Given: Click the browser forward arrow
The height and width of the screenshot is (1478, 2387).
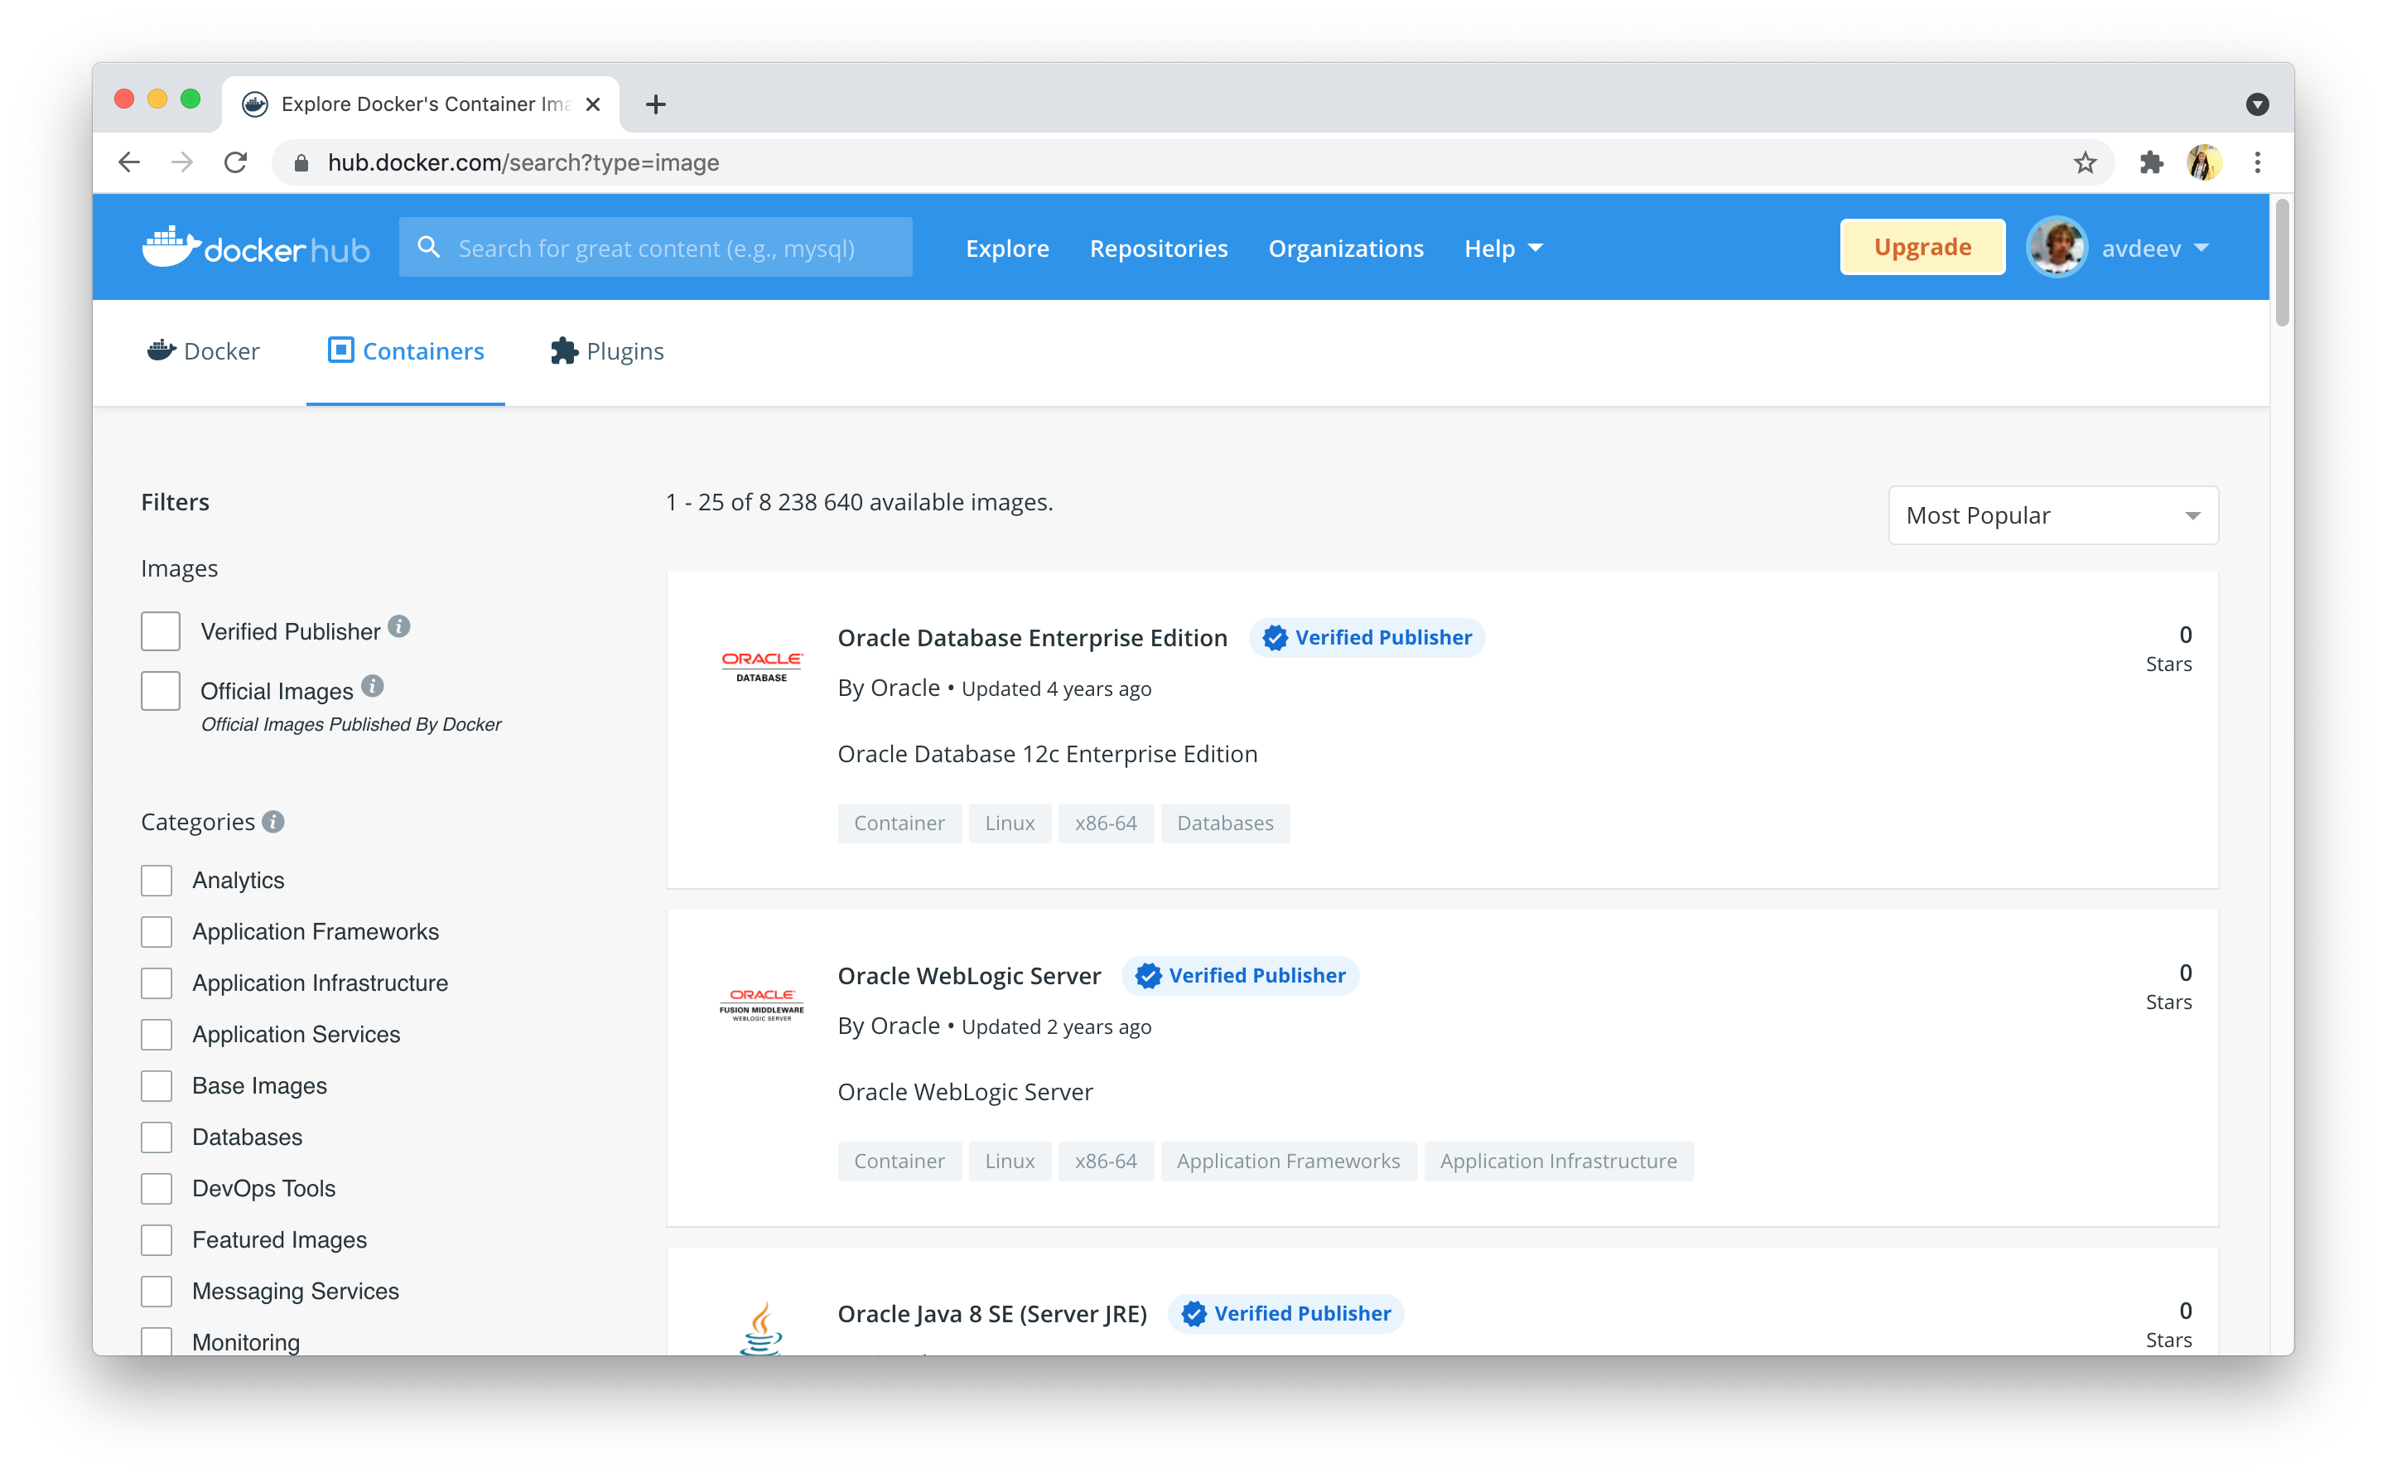Looking at the screenshot, I should click(181, 162).
